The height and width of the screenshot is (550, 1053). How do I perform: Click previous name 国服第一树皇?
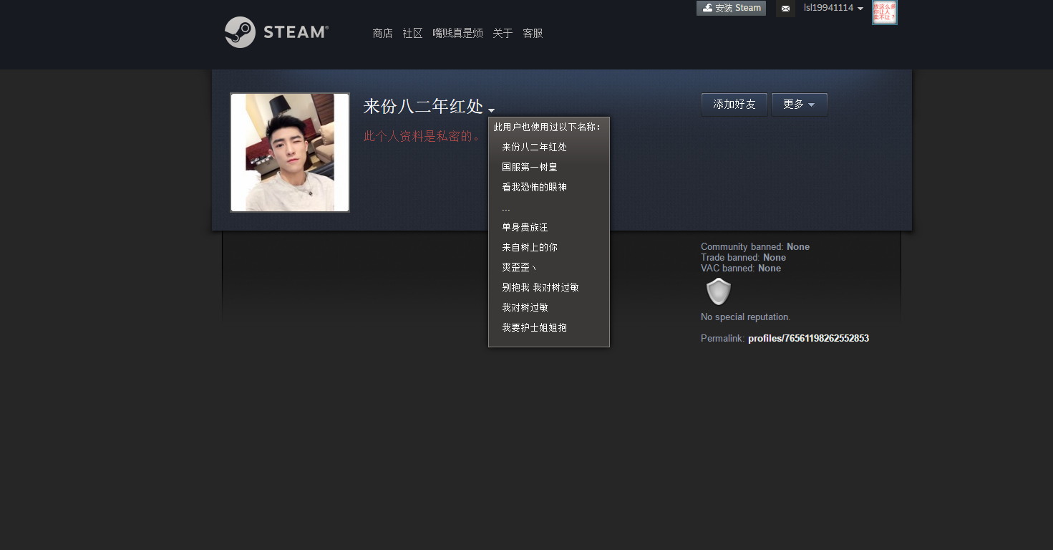click(x=530, y=167)
